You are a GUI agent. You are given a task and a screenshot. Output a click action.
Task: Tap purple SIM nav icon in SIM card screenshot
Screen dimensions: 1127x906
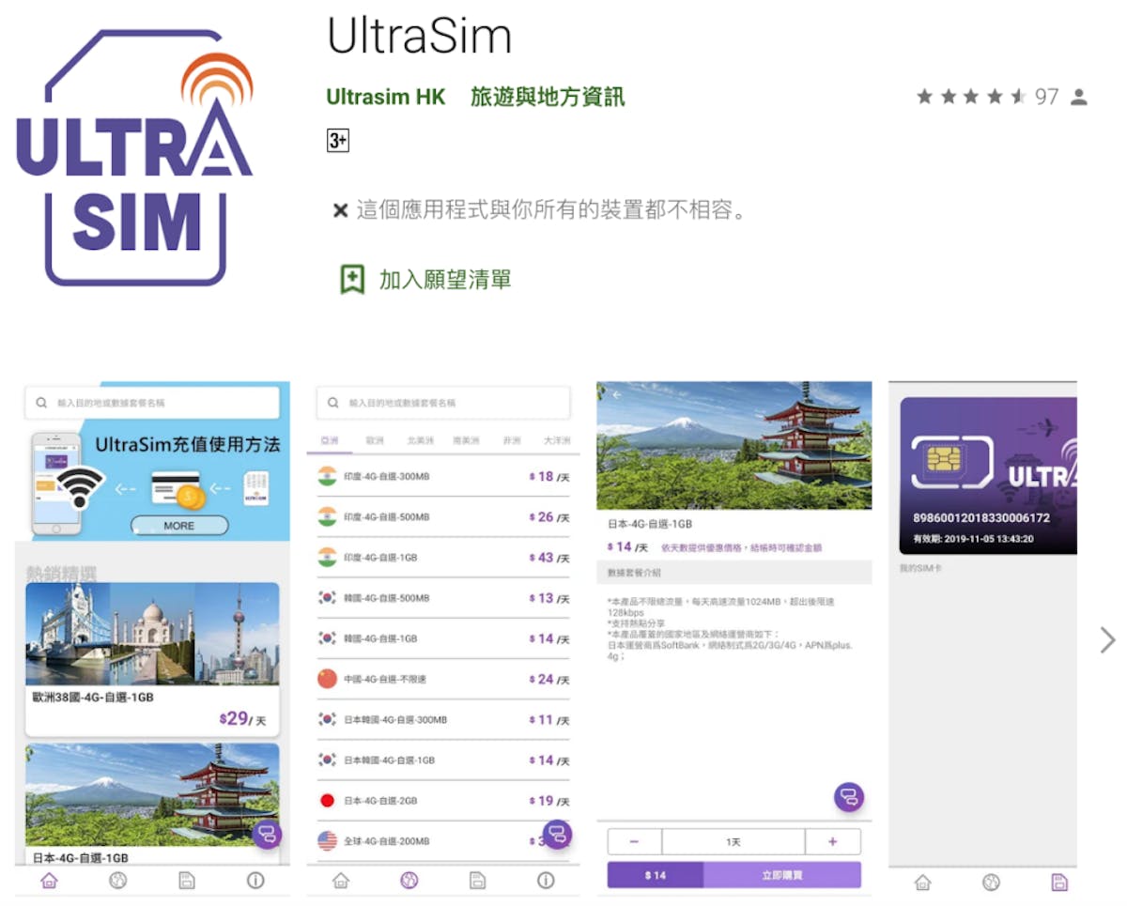click(1059, 882)
